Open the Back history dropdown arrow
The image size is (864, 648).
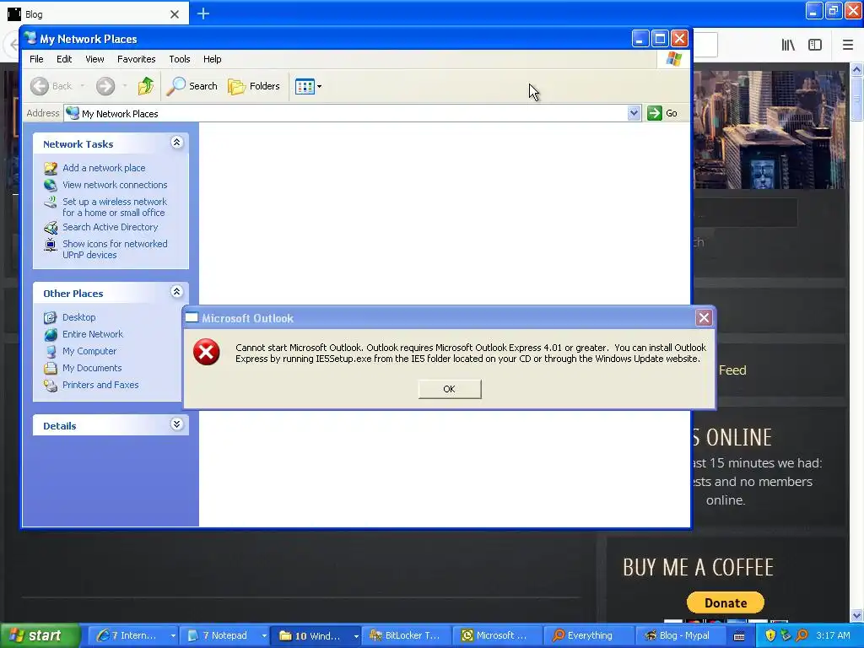click(83, 86)
